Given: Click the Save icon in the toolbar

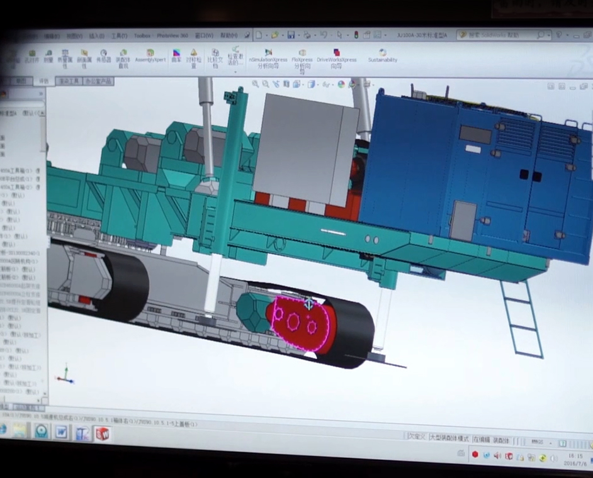Looking at the screenshot, I should [x=291, y=35].
